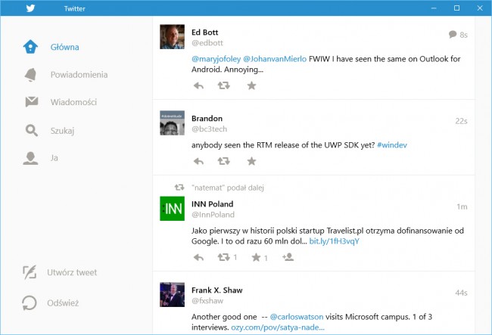Reply to Ed Bott's tweet
Image resolution: width=492 pixels, height=335 pixels.
point(198,85)
